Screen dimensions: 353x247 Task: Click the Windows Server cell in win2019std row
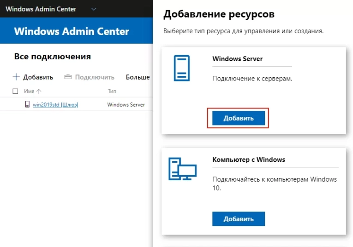pos(126,104)
